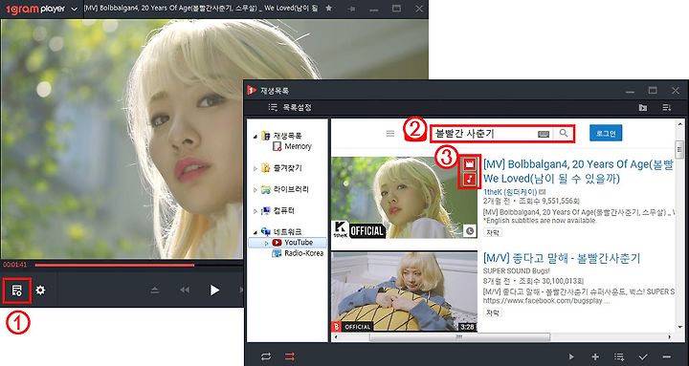Open the [M/V] 좋다고 말해 title link
Image resolution: width=689 pixels, height=366 pixels.
tap(562, 258)
